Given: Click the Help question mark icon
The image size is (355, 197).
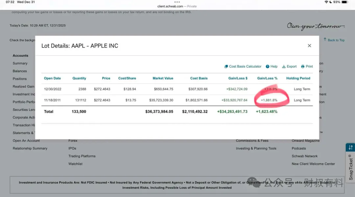Looking at the screenshot, I should point(267,67).
